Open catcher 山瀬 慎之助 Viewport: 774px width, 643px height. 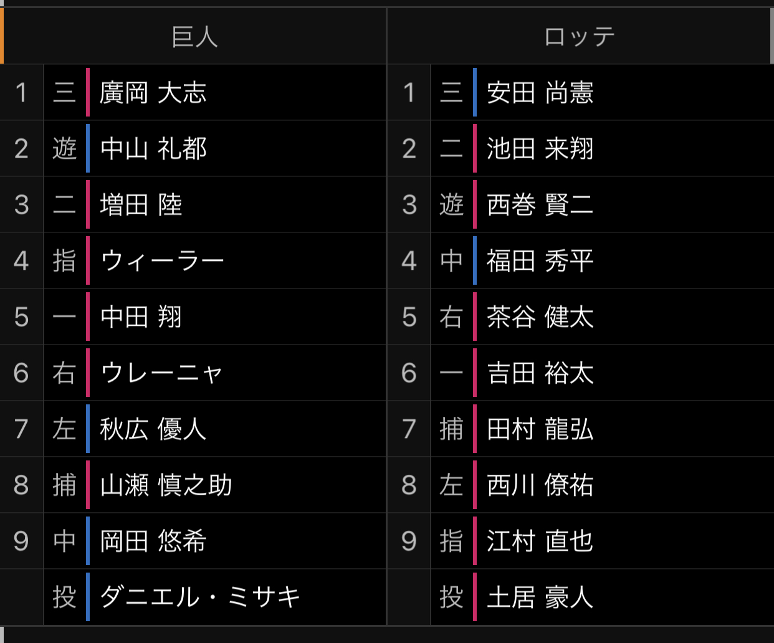click(x=166, y=485)
